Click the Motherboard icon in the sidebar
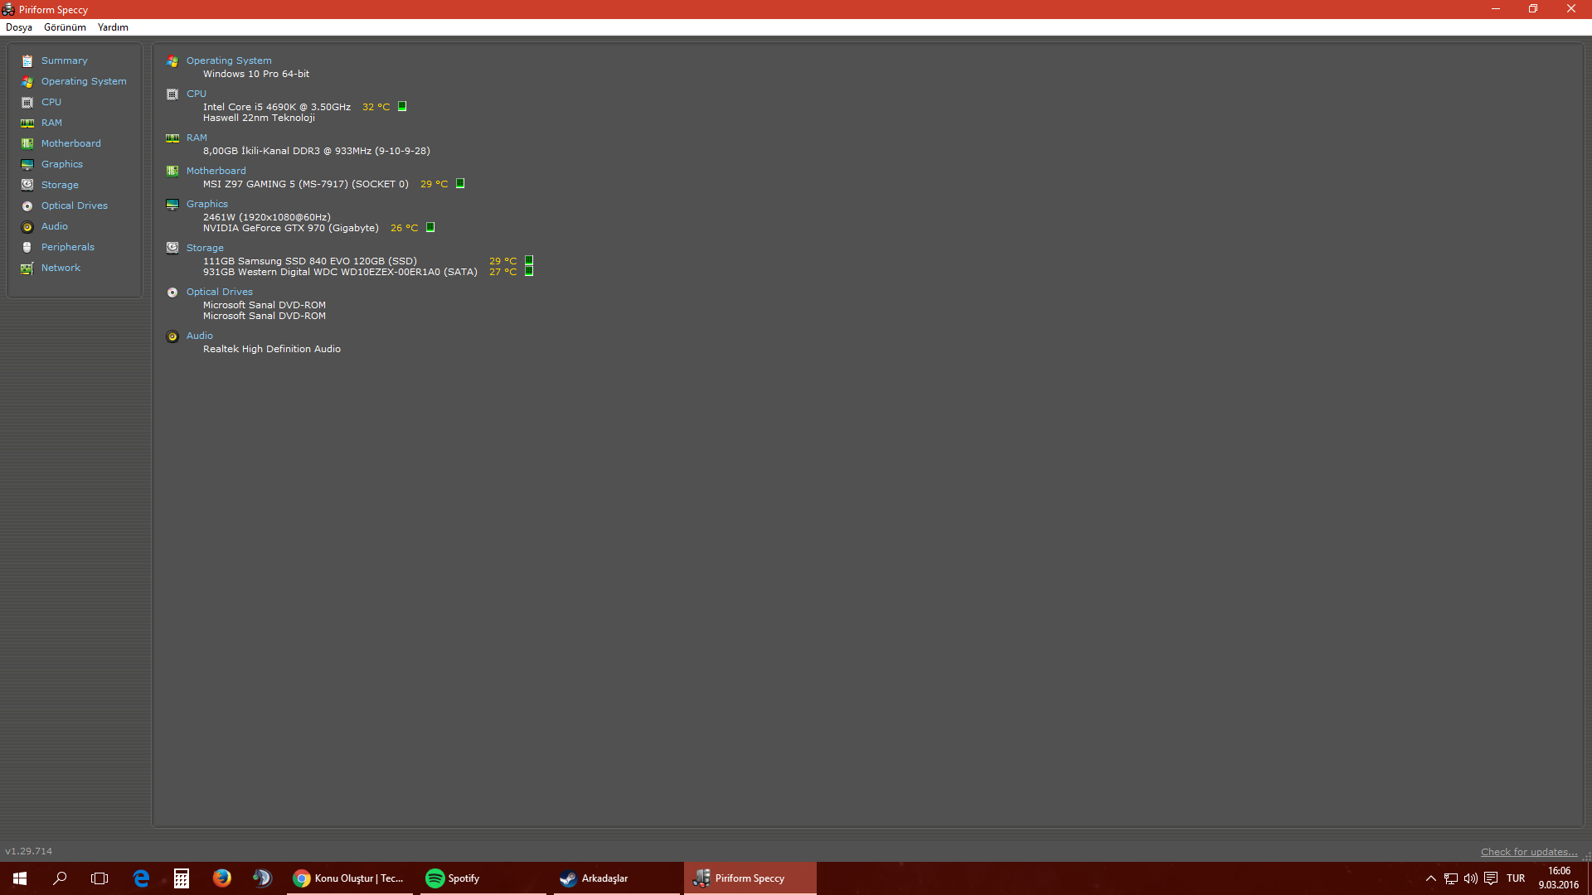Image resolution: width=1592 pixels, height=895 pixels. point(27,144)
